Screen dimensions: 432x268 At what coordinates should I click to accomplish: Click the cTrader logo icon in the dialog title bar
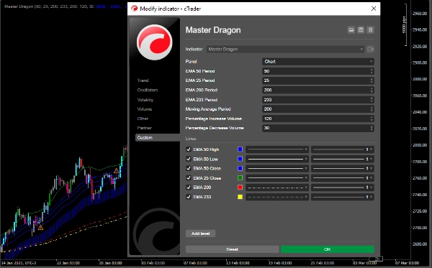click(x=135, y=9)
